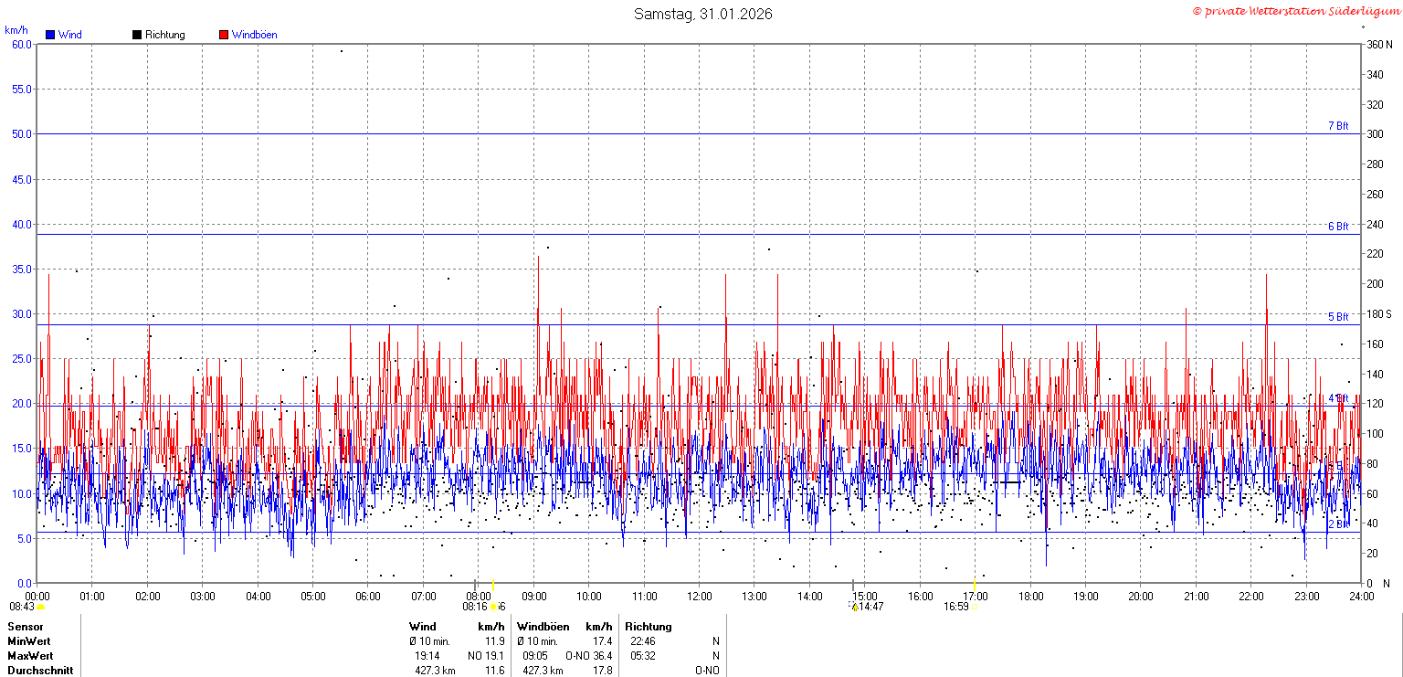Click the black Richtung legend square

coord(137,35)
